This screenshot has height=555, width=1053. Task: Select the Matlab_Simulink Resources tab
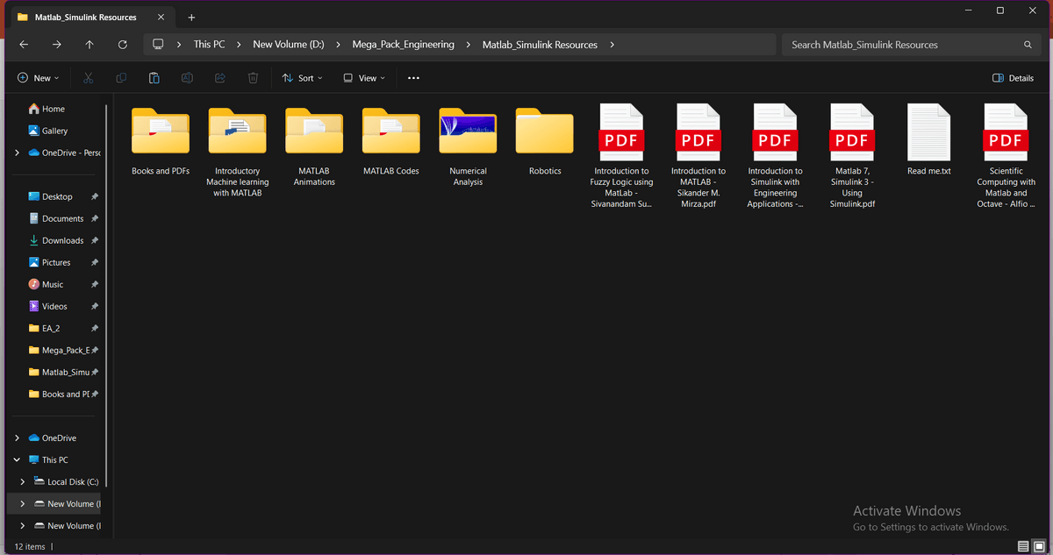(x=85, y=18)
